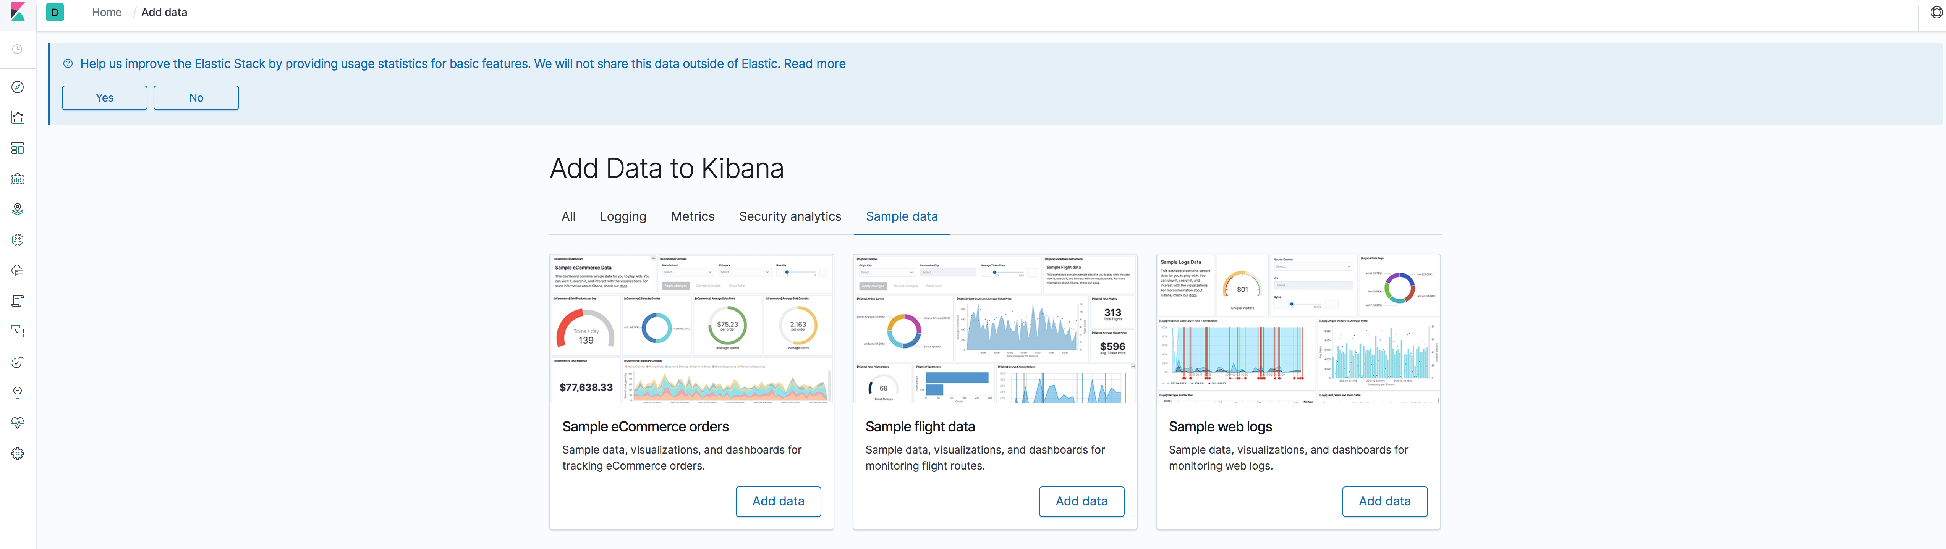
Task: Open APM from the sidebar
Action: click(x=17, y=331)
